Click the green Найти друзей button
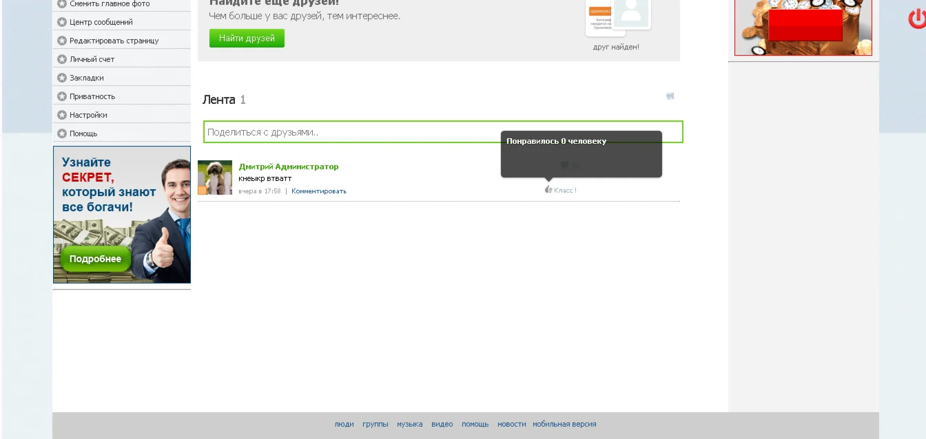The image size is (926, 439). pos(247,39)
